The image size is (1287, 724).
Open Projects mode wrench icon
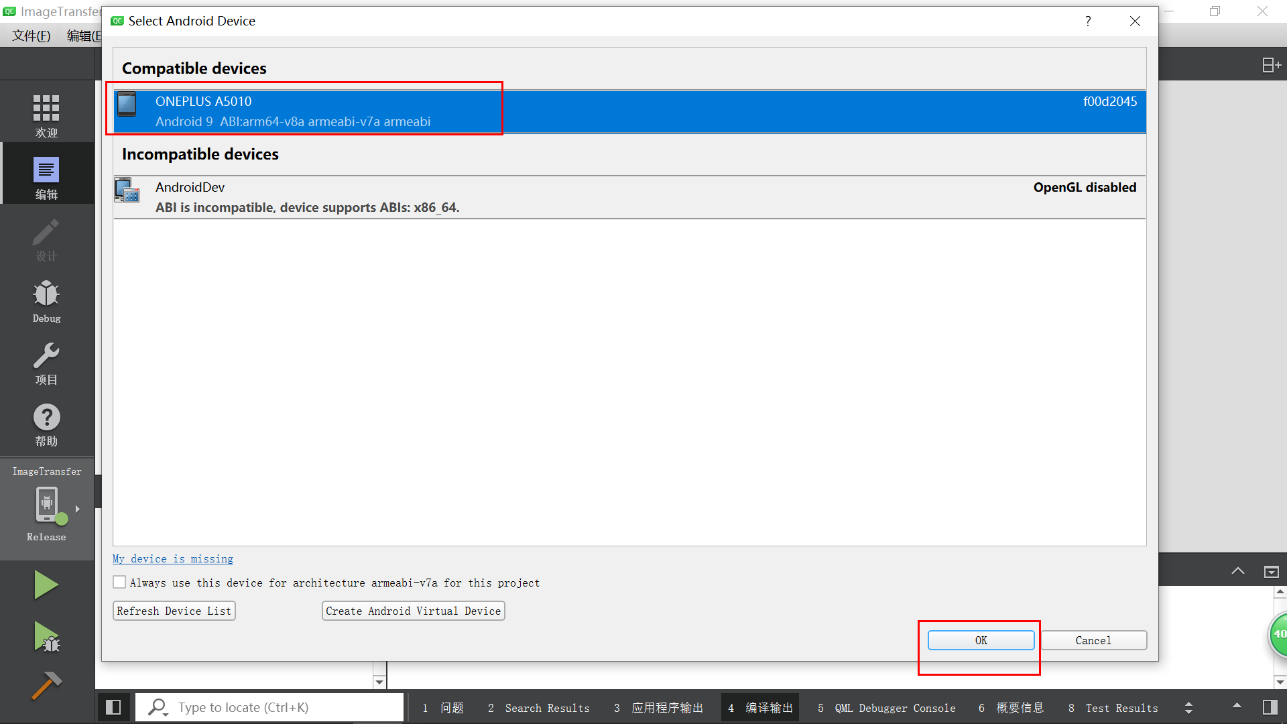[x=46, y=363]
